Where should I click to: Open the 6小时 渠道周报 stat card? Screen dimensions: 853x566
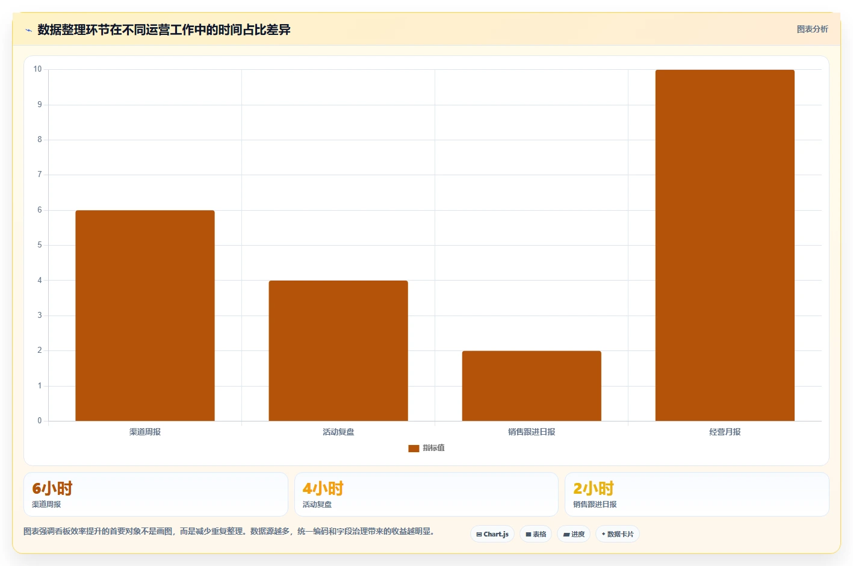click(x=156, y=494)
